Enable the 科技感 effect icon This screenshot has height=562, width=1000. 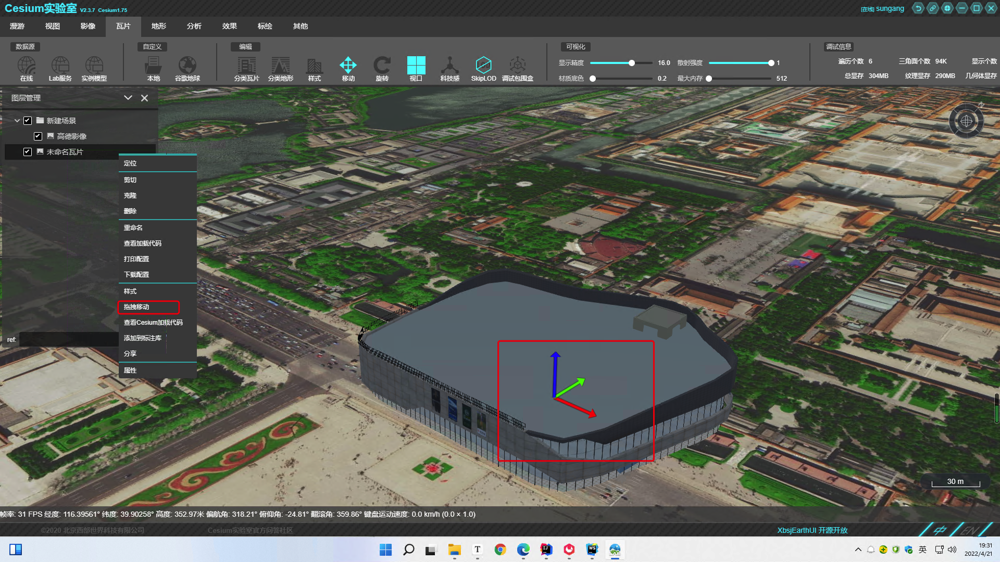click(x=449, y=66)
